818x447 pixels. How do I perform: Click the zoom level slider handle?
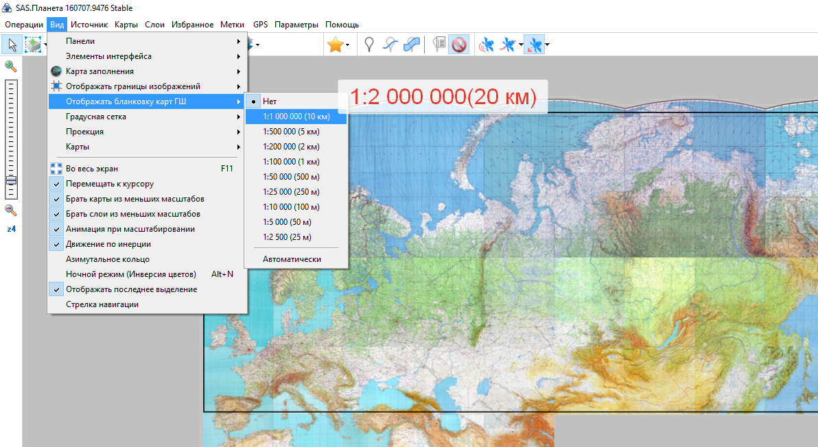tap(11, 181)
